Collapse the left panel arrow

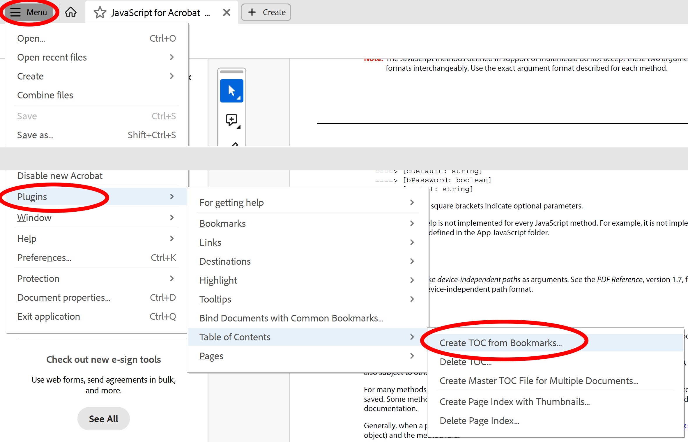click(190, 78)
